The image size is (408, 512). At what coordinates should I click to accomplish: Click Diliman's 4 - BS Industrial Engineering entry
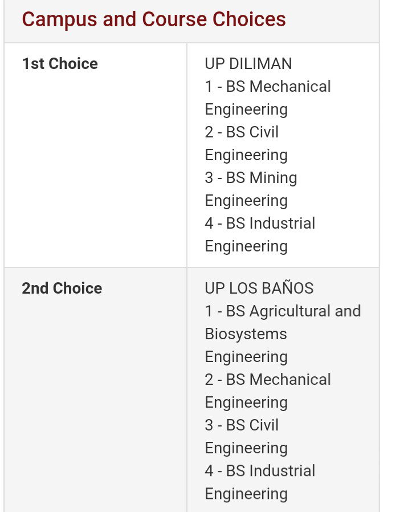(260, 235)
